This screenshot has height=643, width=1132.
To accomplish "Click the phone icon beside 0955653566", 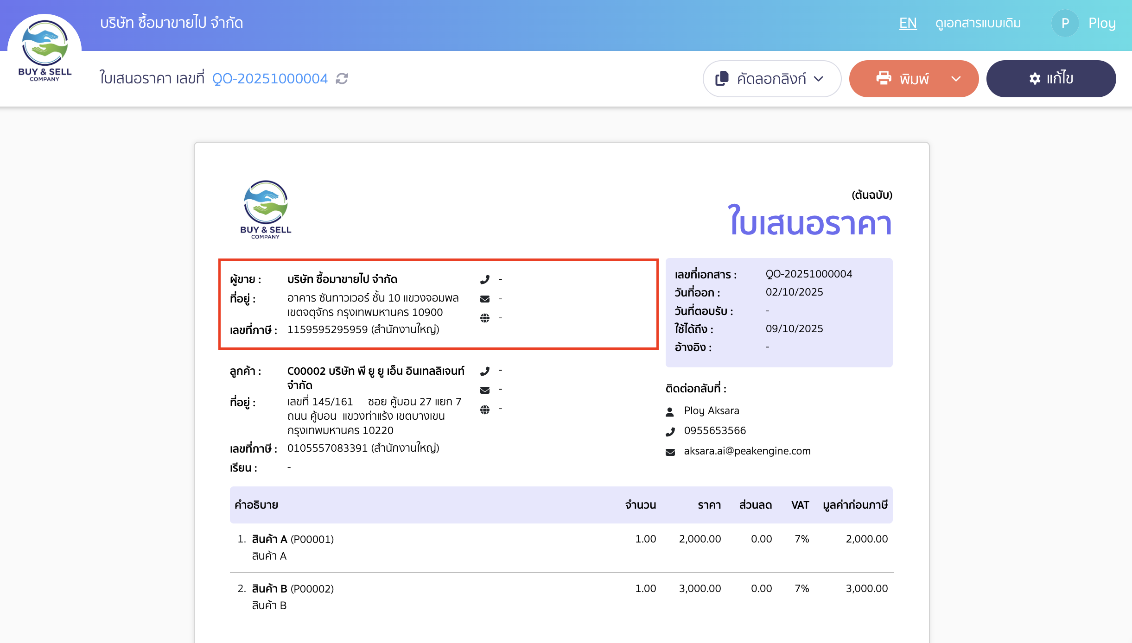I will [x=670, y=431].
